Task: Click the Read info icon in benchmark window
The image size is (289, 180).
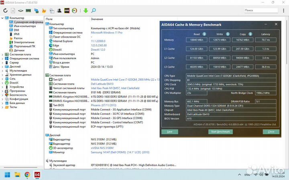Action: click(204, 34)
